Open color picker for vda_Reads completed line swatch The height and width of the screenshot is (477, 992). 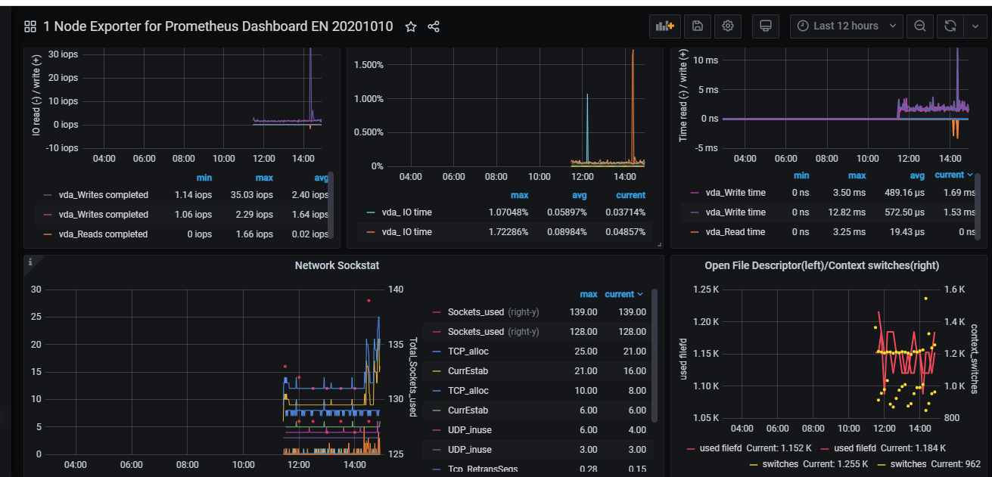[48, 234]
